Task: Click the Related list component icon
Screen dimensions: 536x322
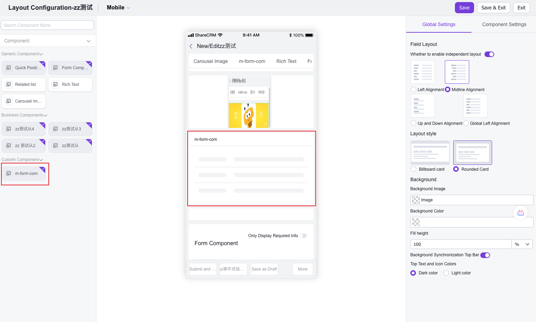Action: (x=9, y=84)
